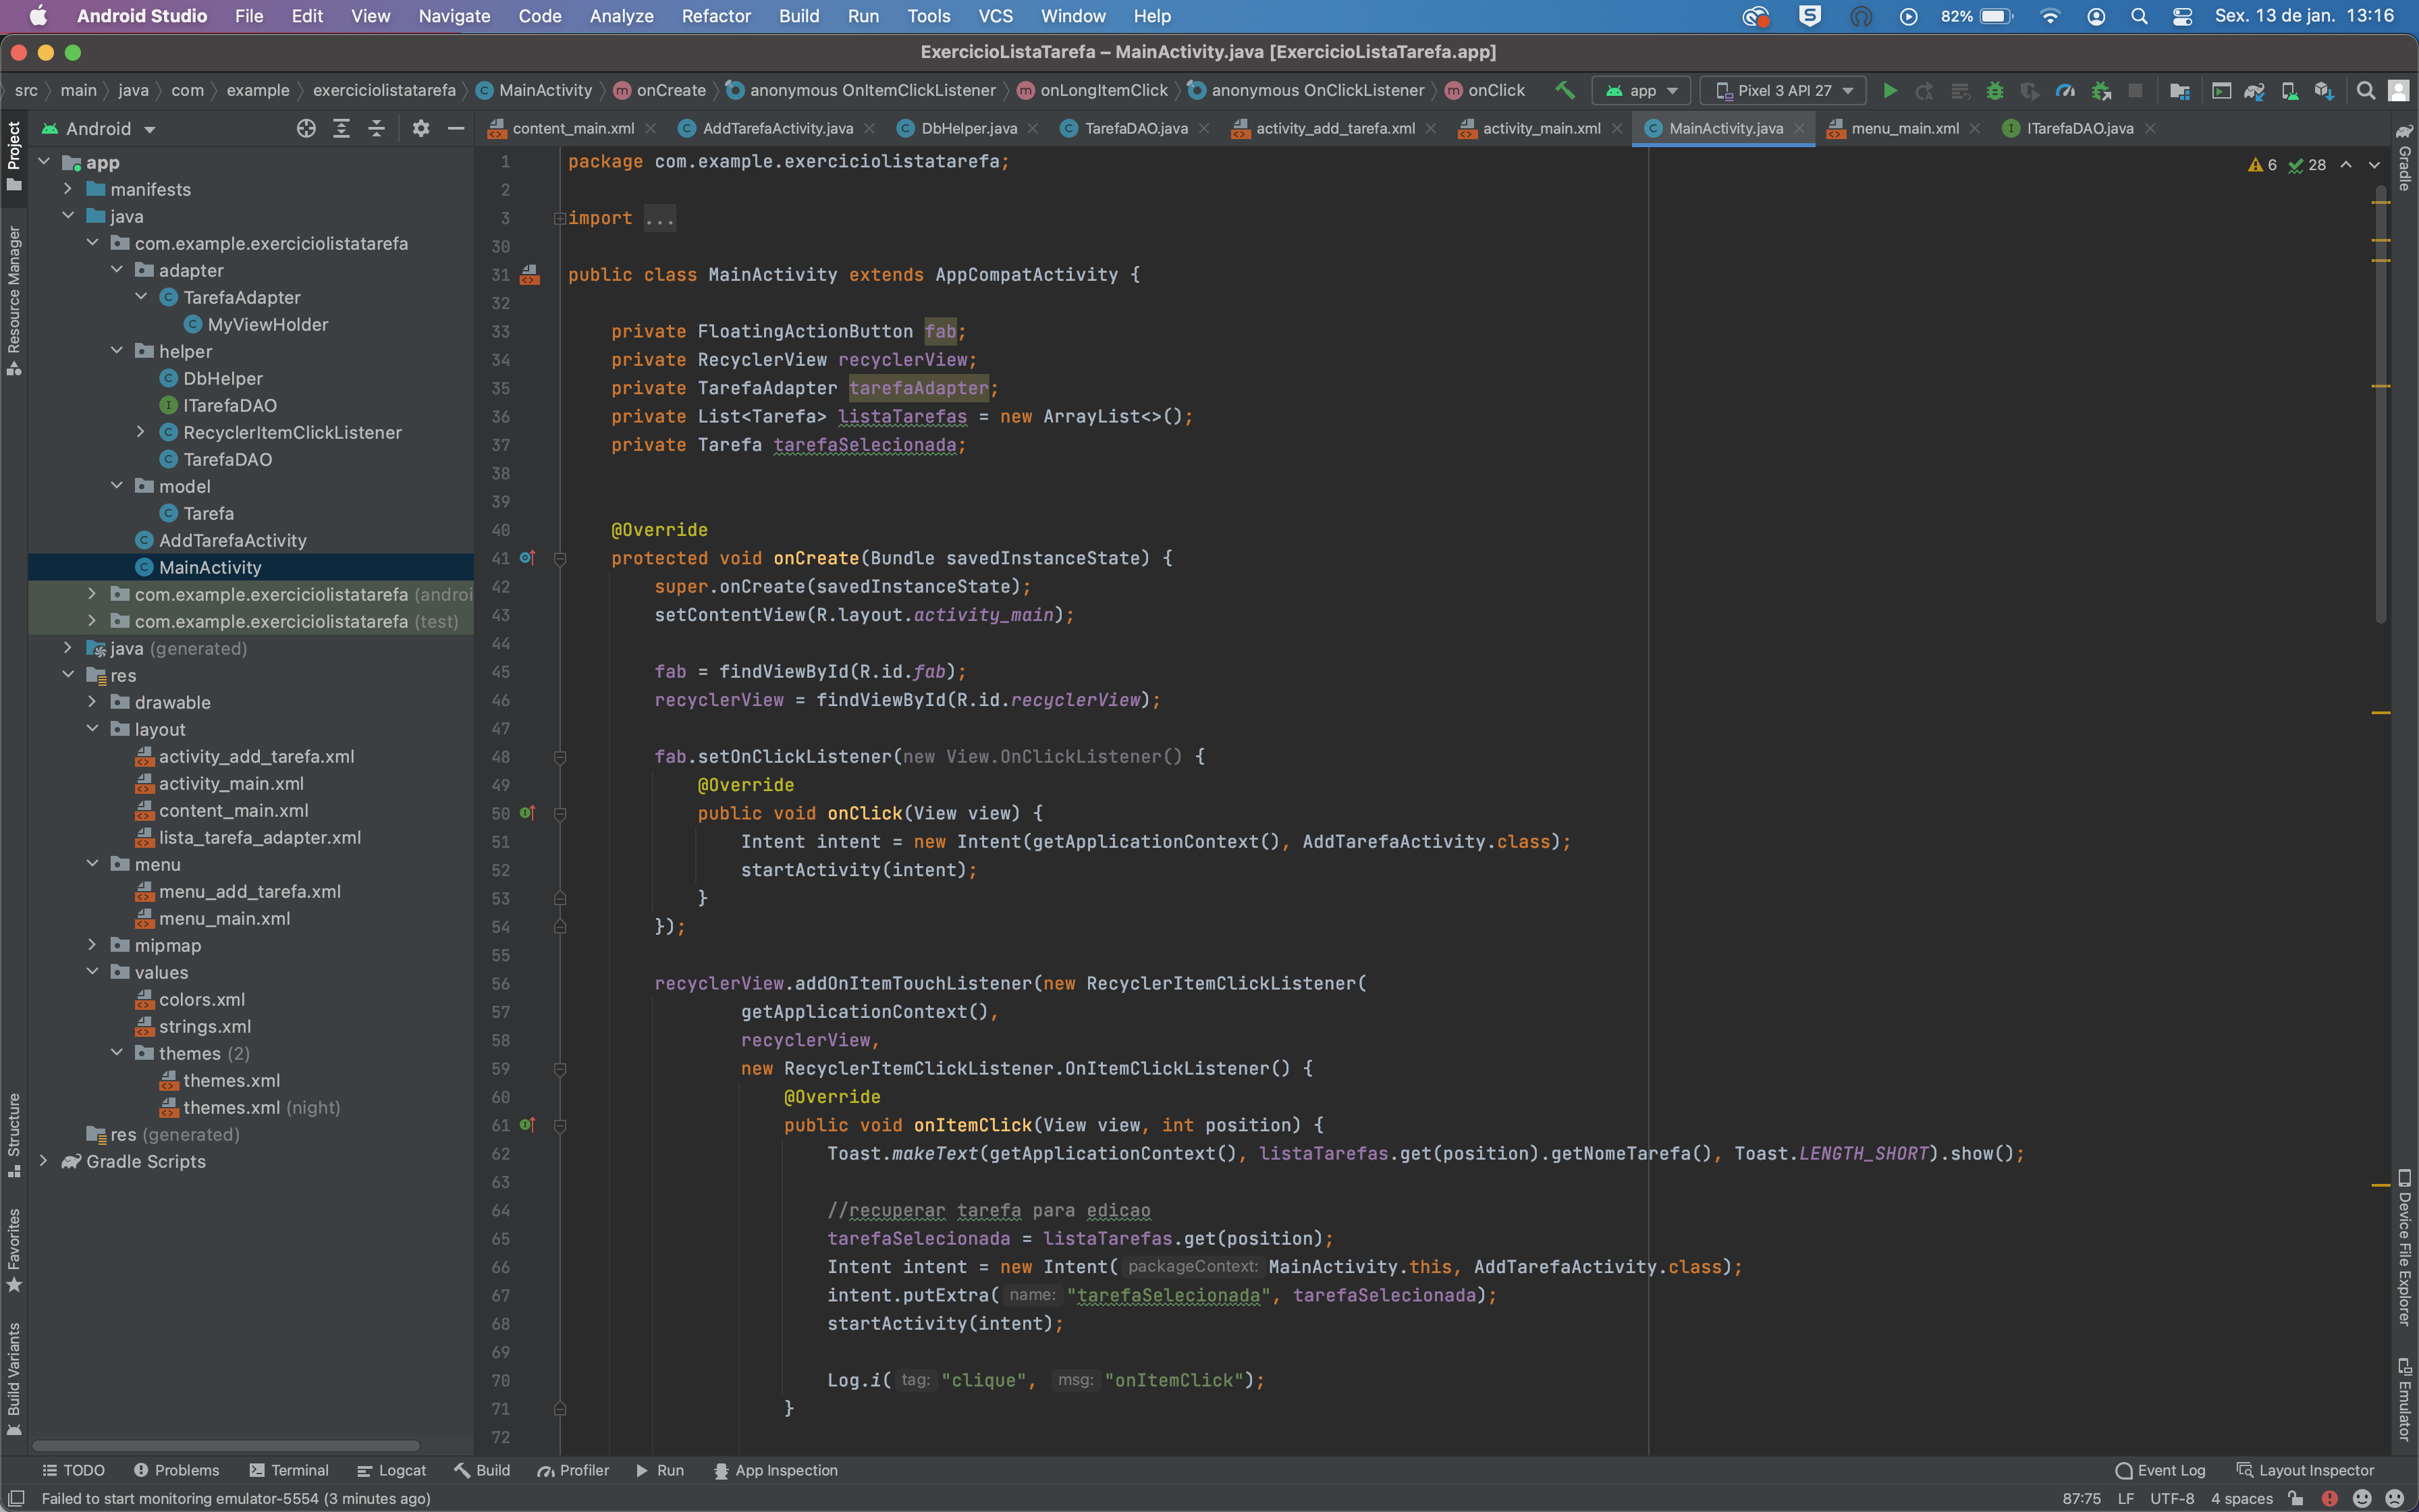Debug the app with the bug icon
This screenshot has height=1512, width=2419.
(1995, 90)
